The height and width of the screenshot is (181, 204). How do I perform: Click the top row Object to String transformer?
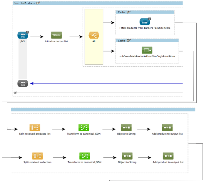pos(126,128)
